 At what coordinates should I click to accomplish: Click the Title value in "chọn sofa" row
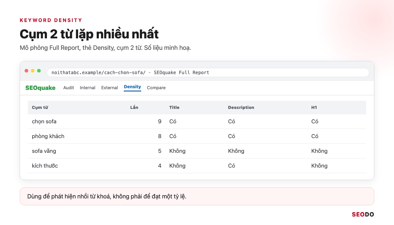(173, 121)
